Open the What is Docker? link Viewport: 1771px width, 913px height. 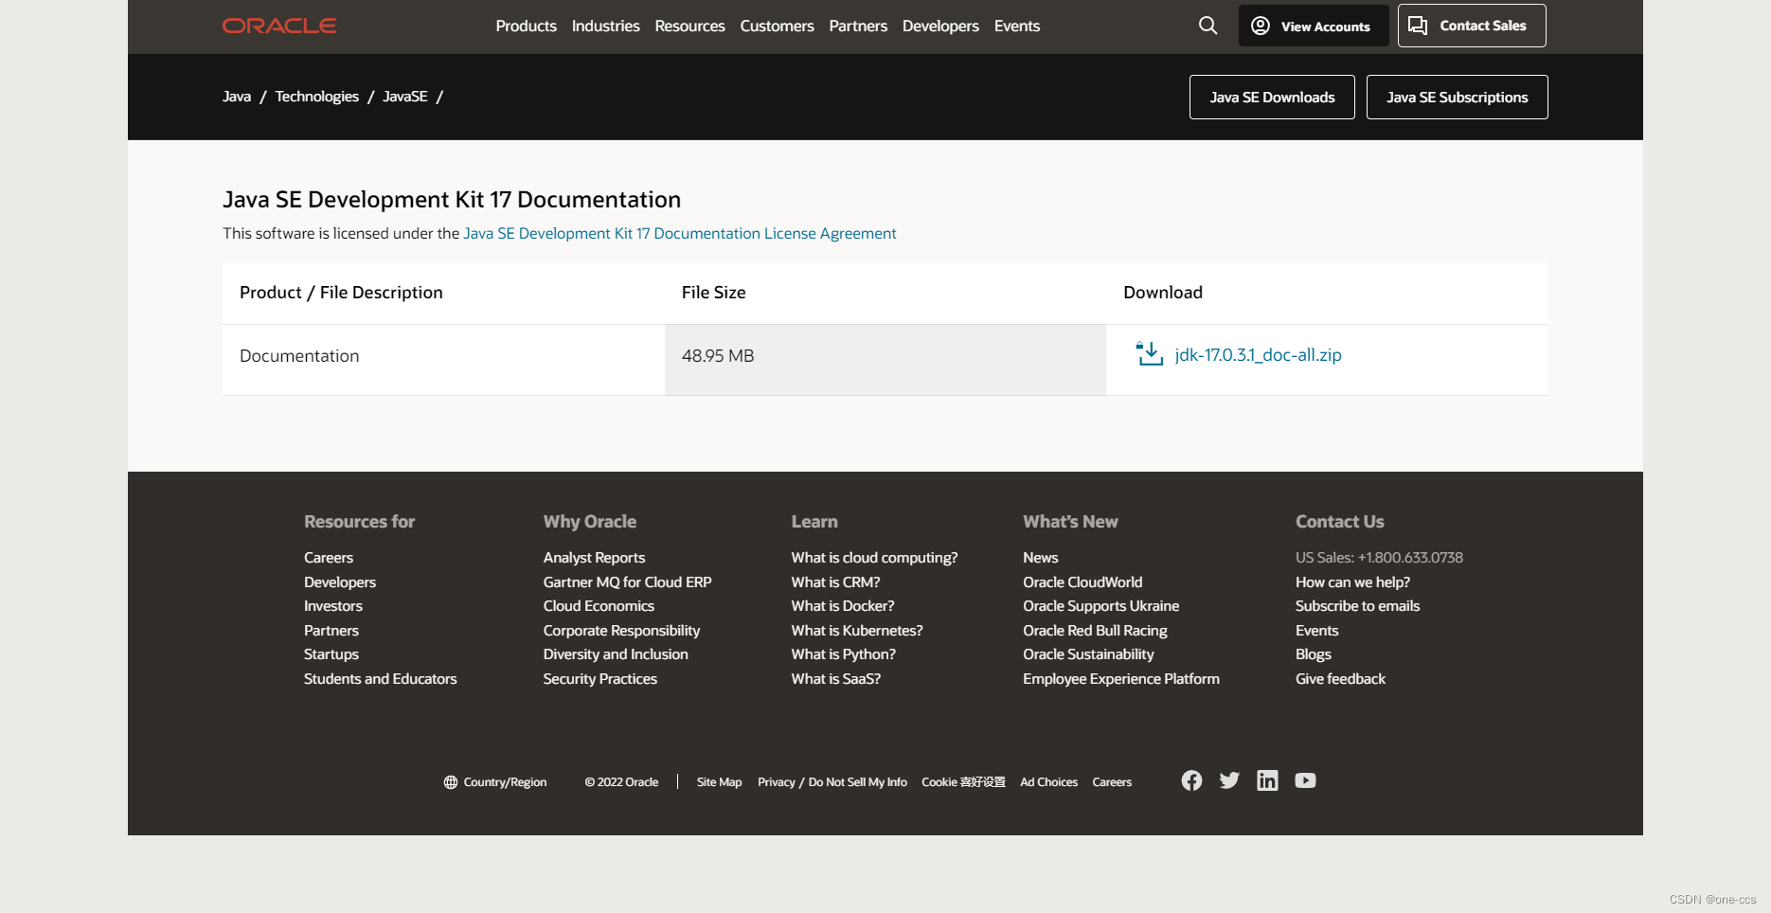point(843,606)
